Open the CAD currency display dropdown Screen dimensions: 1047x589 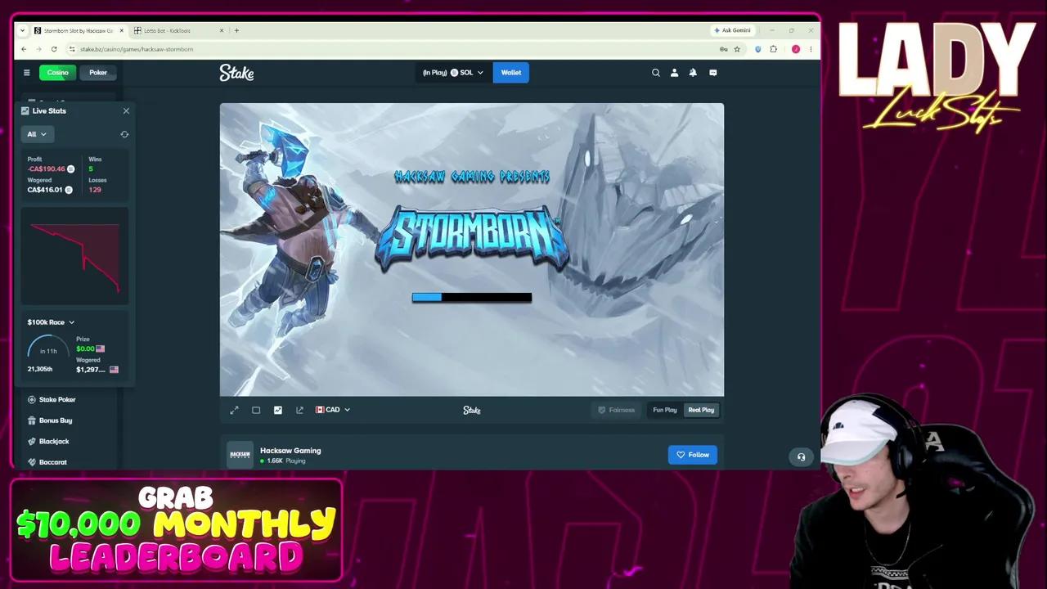[x=333, y=410]
